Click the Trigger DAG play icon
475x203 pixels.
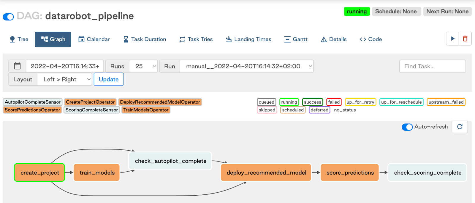click(452, 39)
